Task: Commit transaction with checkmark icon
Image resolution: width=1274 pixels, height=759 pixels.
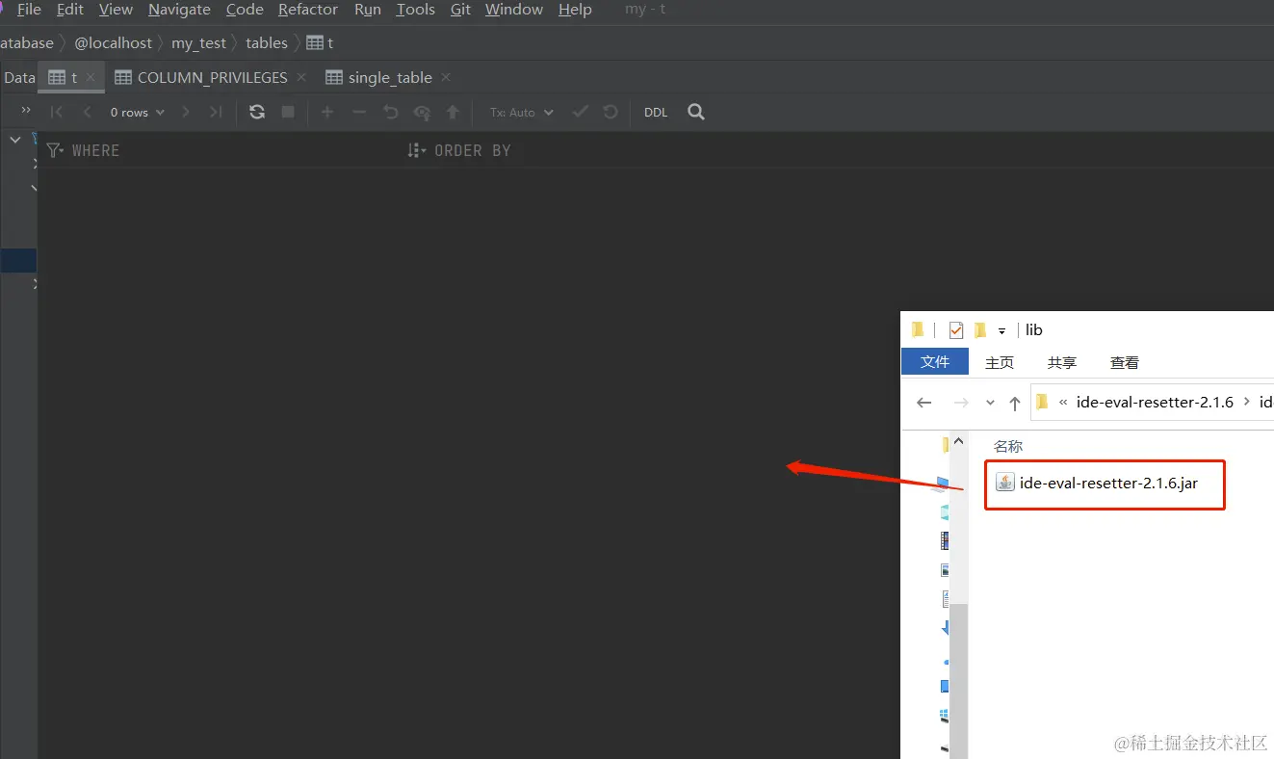Action: [x=580, y=112]
